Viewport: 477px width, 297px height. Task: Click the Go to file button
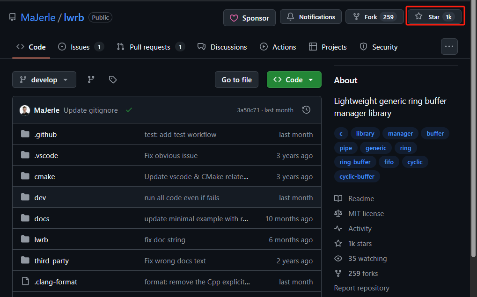237,80
